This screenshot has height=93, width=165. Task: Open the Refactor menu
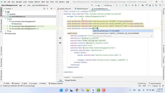(x=37, y=2)
